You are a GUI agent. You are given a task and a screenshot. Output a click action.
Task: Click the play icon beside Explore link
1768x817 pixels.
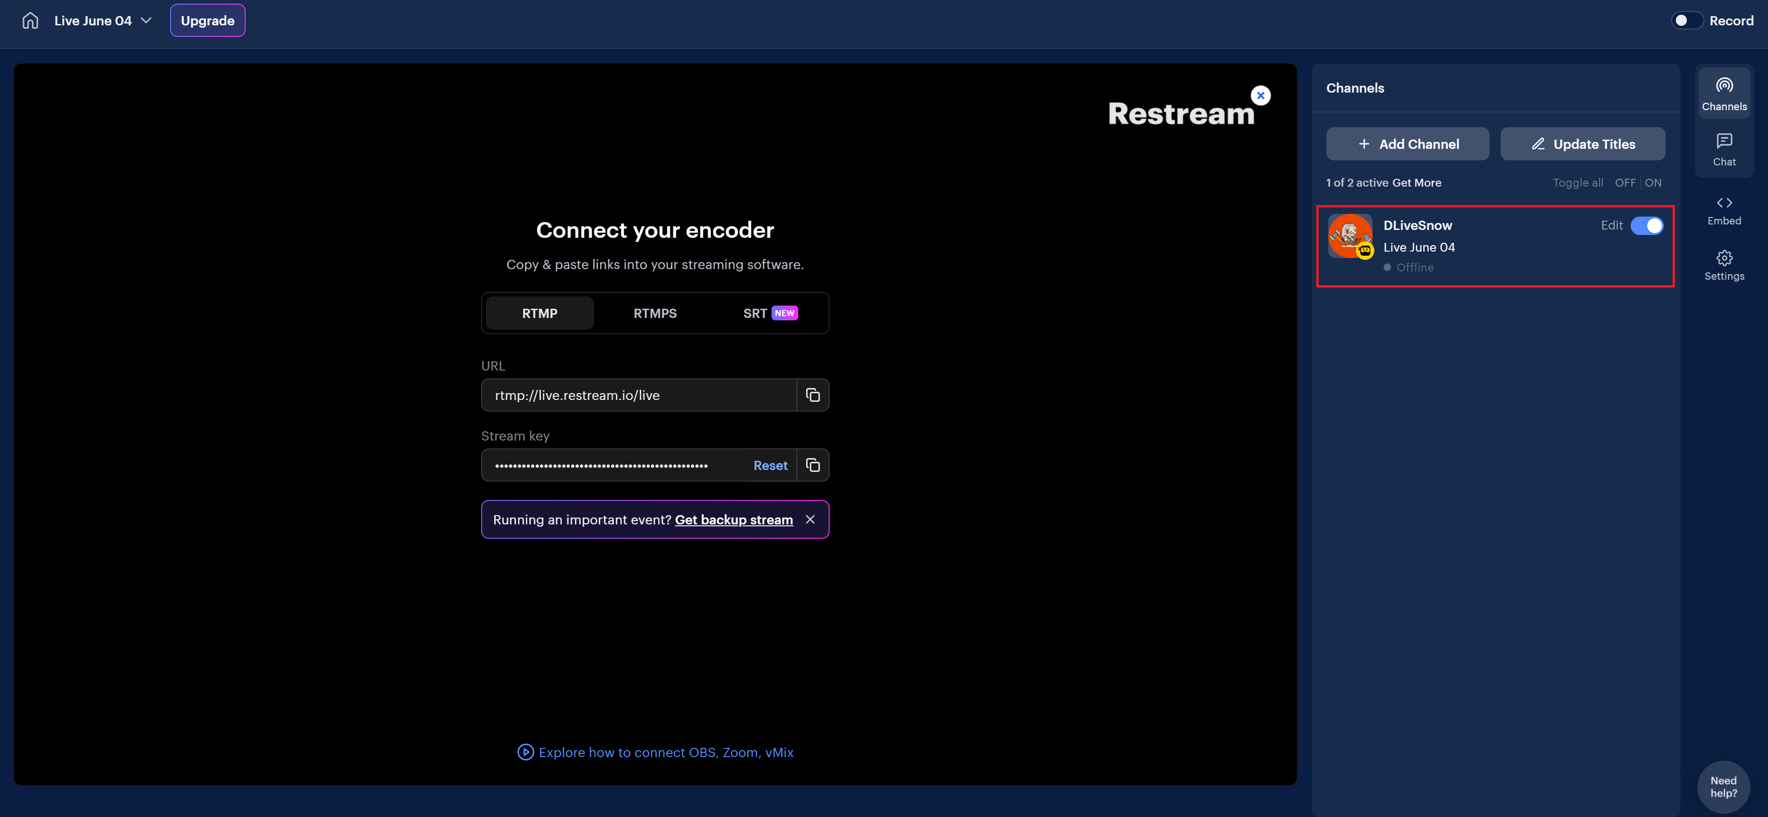(x=525, y=752)
